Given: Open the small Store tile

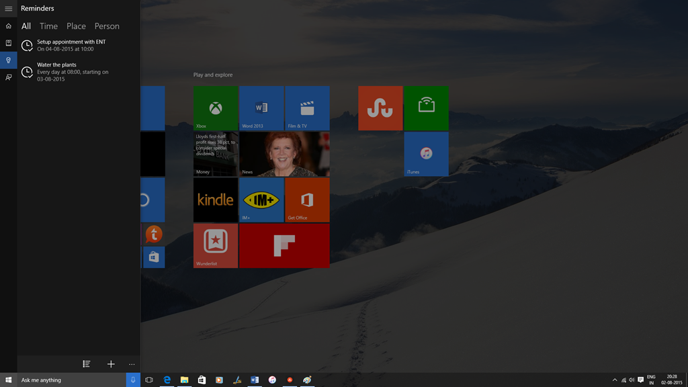Looking at the screenshot, I should pyautogui.click(x=154, y=257).
